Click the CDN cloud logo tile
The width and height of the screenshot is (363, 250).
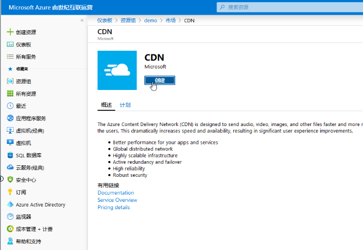[x=117, y=70]
